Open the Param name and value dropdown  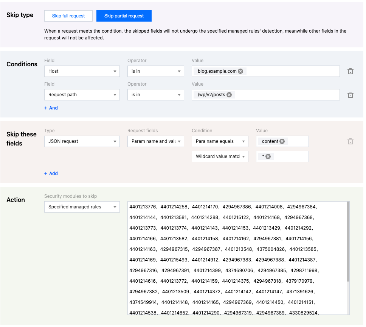click(155, 141)
